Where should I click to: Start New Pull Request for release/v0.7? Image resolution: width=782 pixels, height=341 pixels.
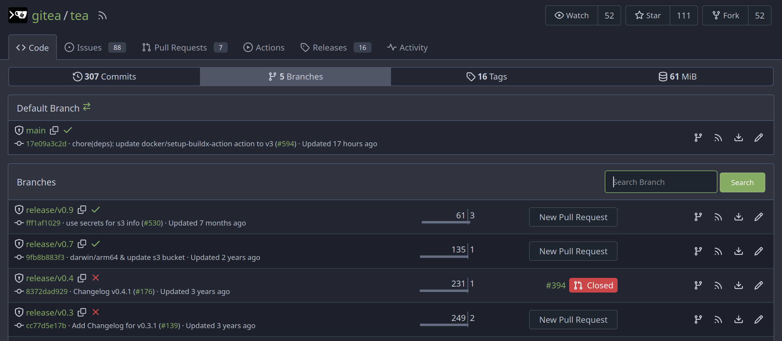click(573, 251)
